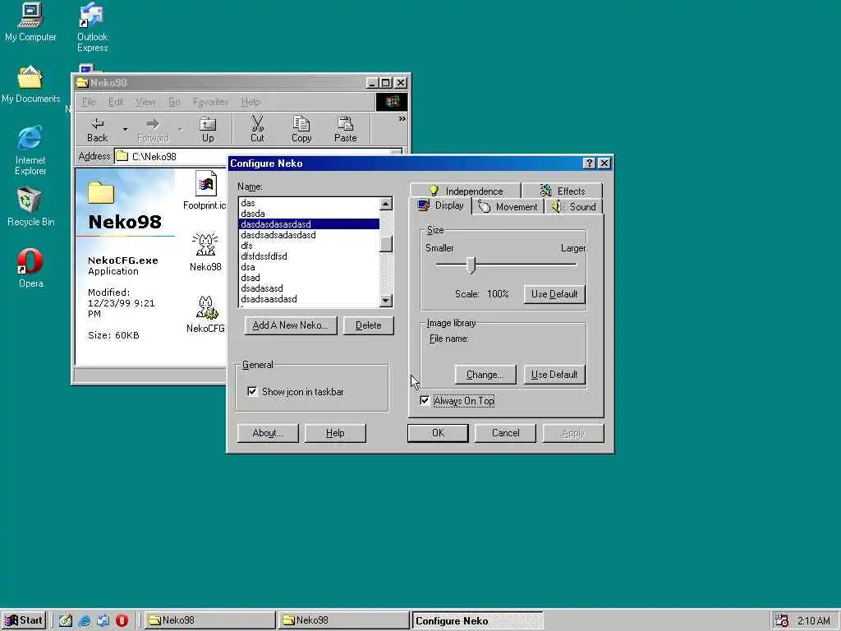Click Delete button under name list
841x631 pixels.
point(369,325)
